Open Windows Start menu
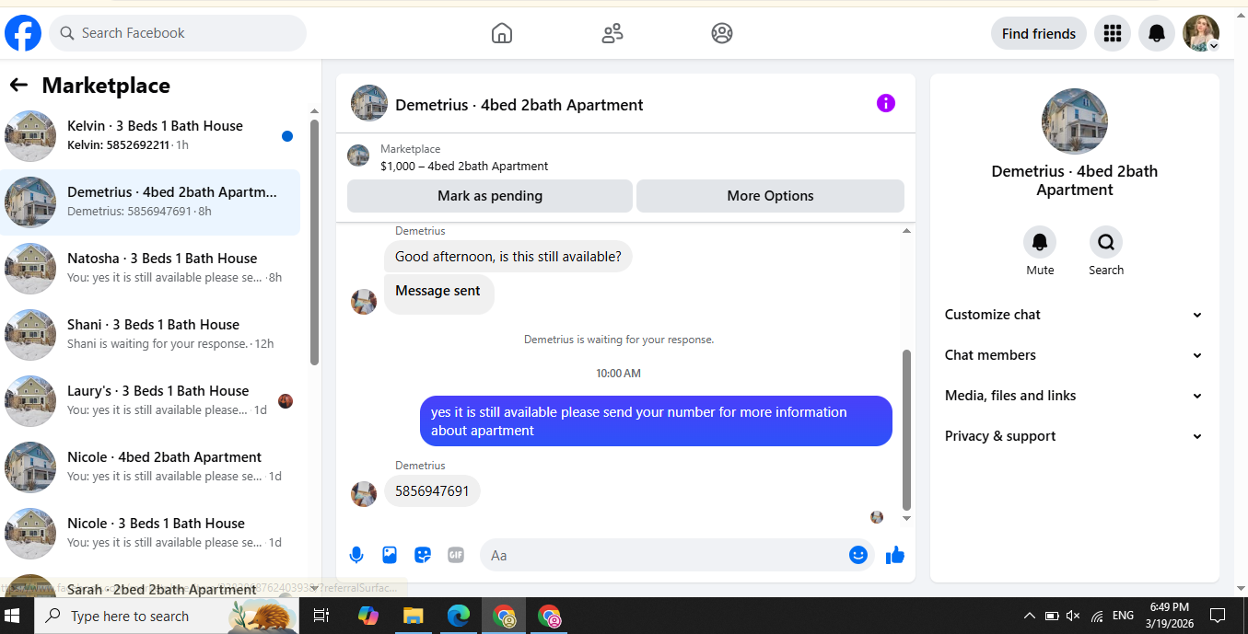Viewport: 1248px width, 634px height. pos(13,616)
